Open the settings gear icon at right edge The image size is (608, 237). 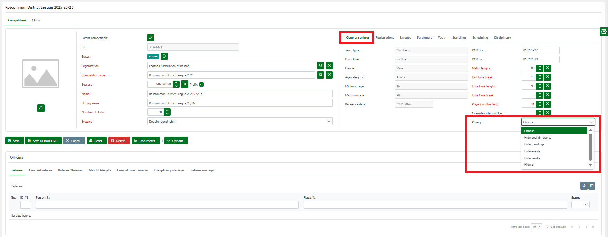(x=604, y=31)
